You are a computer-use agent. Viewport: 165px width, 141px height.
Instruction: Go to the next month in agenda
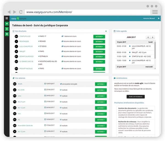(x=153, y=37)
